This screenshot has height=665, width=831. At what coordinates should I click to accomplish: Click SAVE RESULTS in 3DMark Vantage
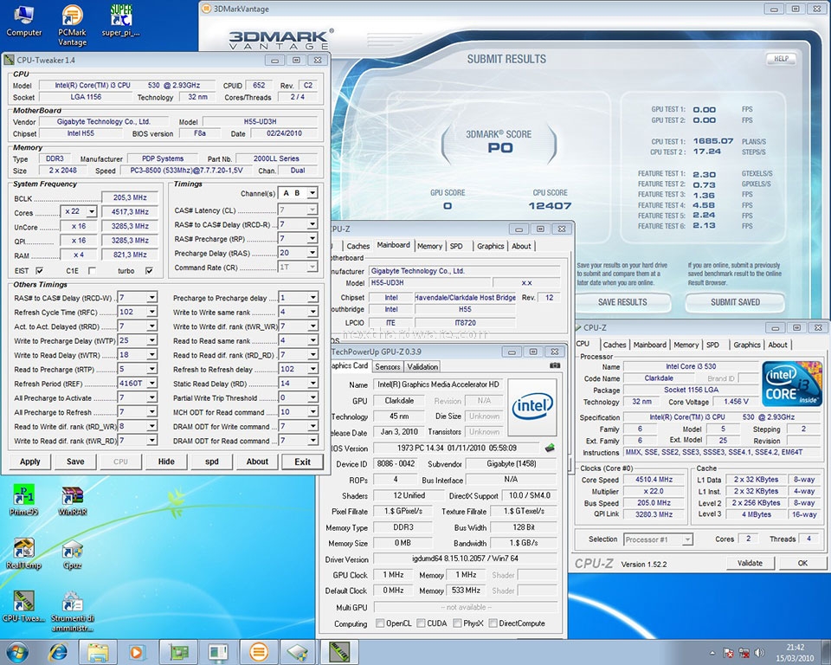coord(622,301)
